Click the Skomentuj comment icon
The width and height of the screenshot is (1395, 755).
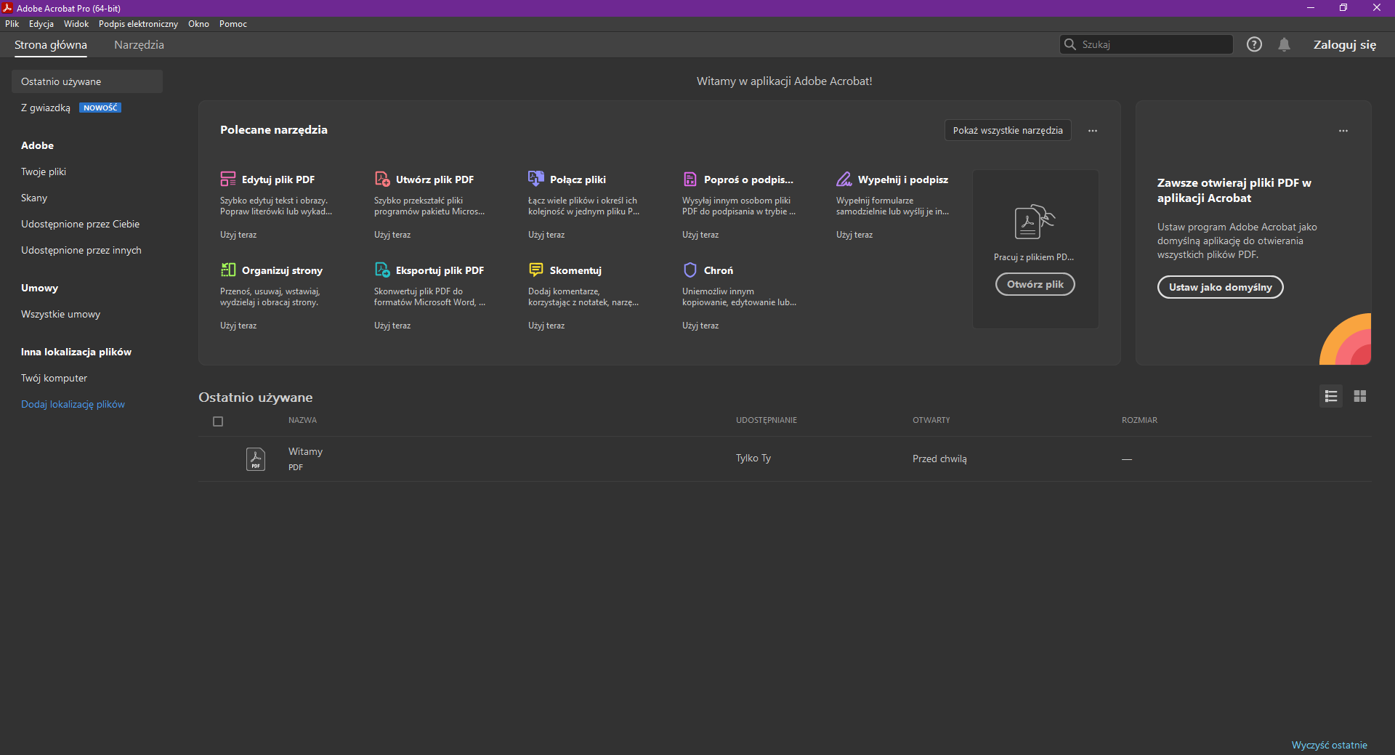point(536,270)
